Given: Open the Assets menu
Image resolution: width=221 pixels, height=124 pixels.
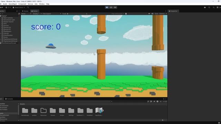Looking at the screenshot, I should click(5, 4).
